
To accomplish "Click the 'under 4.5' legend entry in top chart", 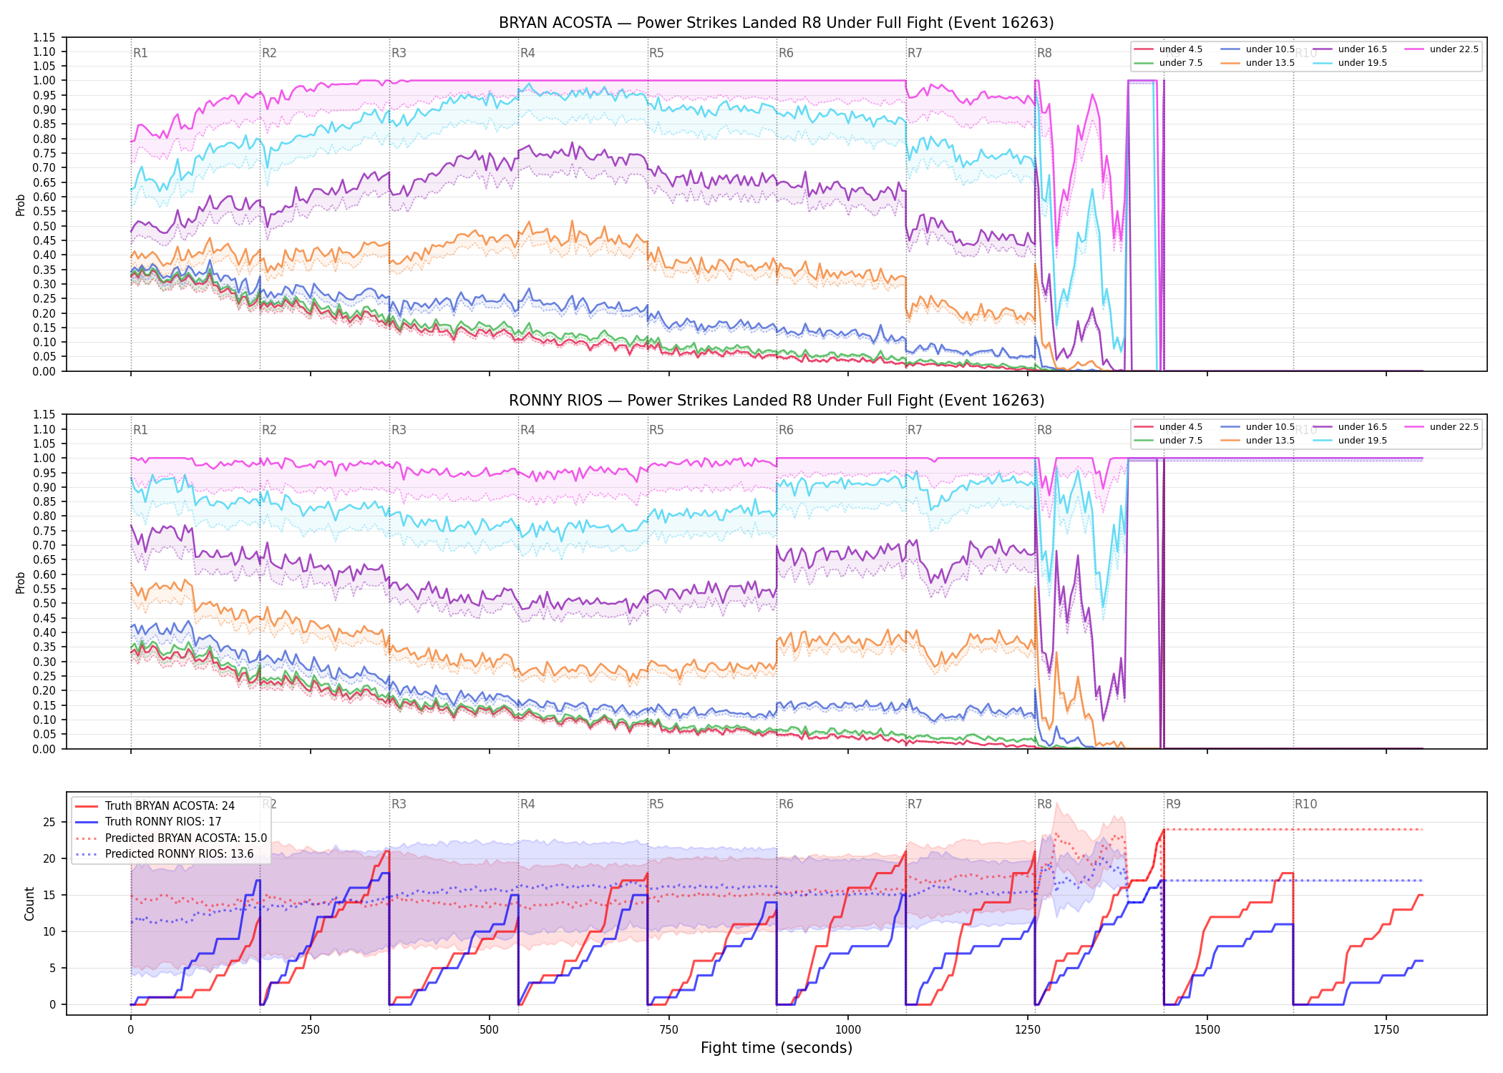I will [1168, 49].
